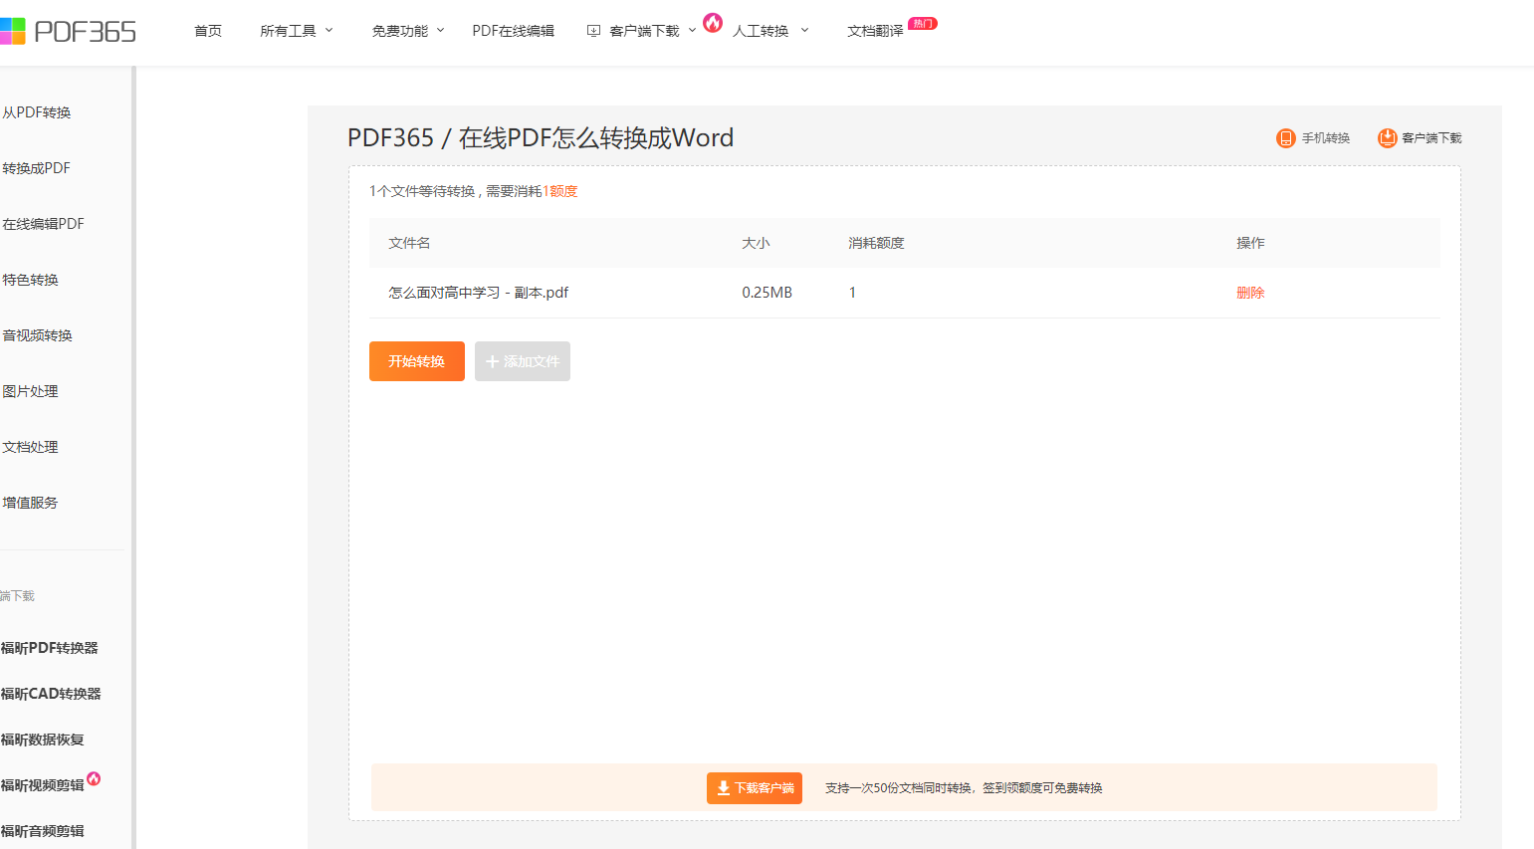
Task: Delete the file via 删除 link
Action: [x=1250, y=293]
